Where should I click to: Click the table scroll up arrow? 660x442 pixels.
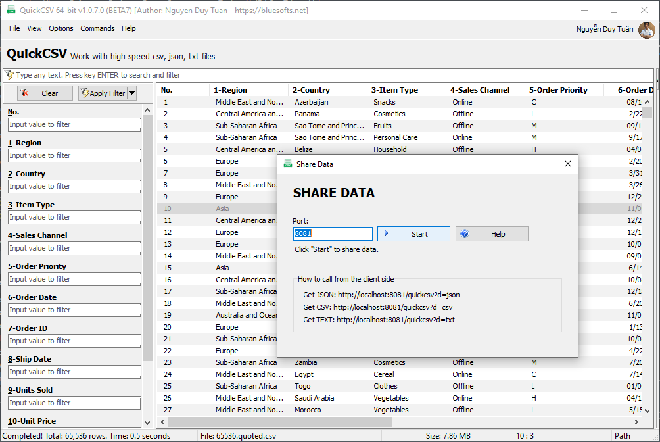click(648, 102)
